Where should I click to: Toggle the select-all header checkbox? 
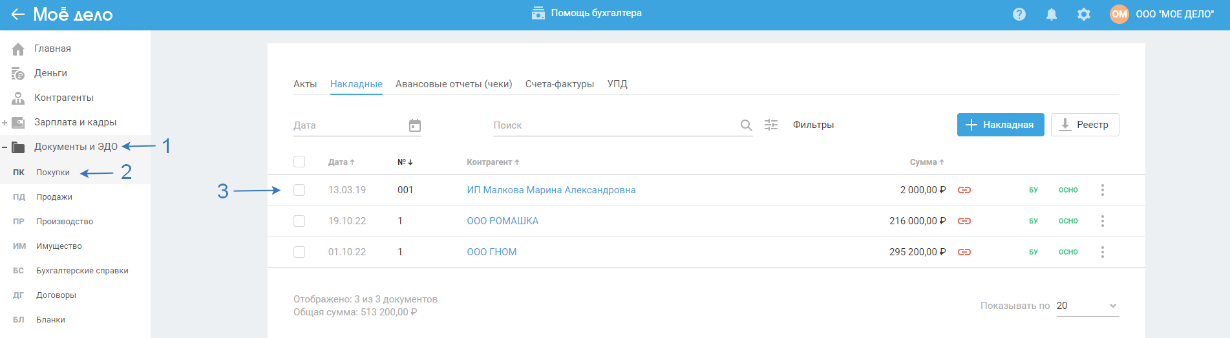299,162
